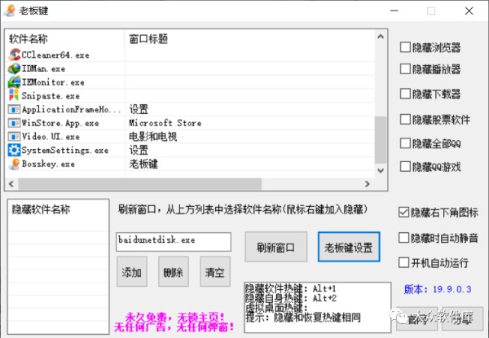Select the IDMan.exe row text
This screenshot has width=489, height=338.
[x=43, y=68]
